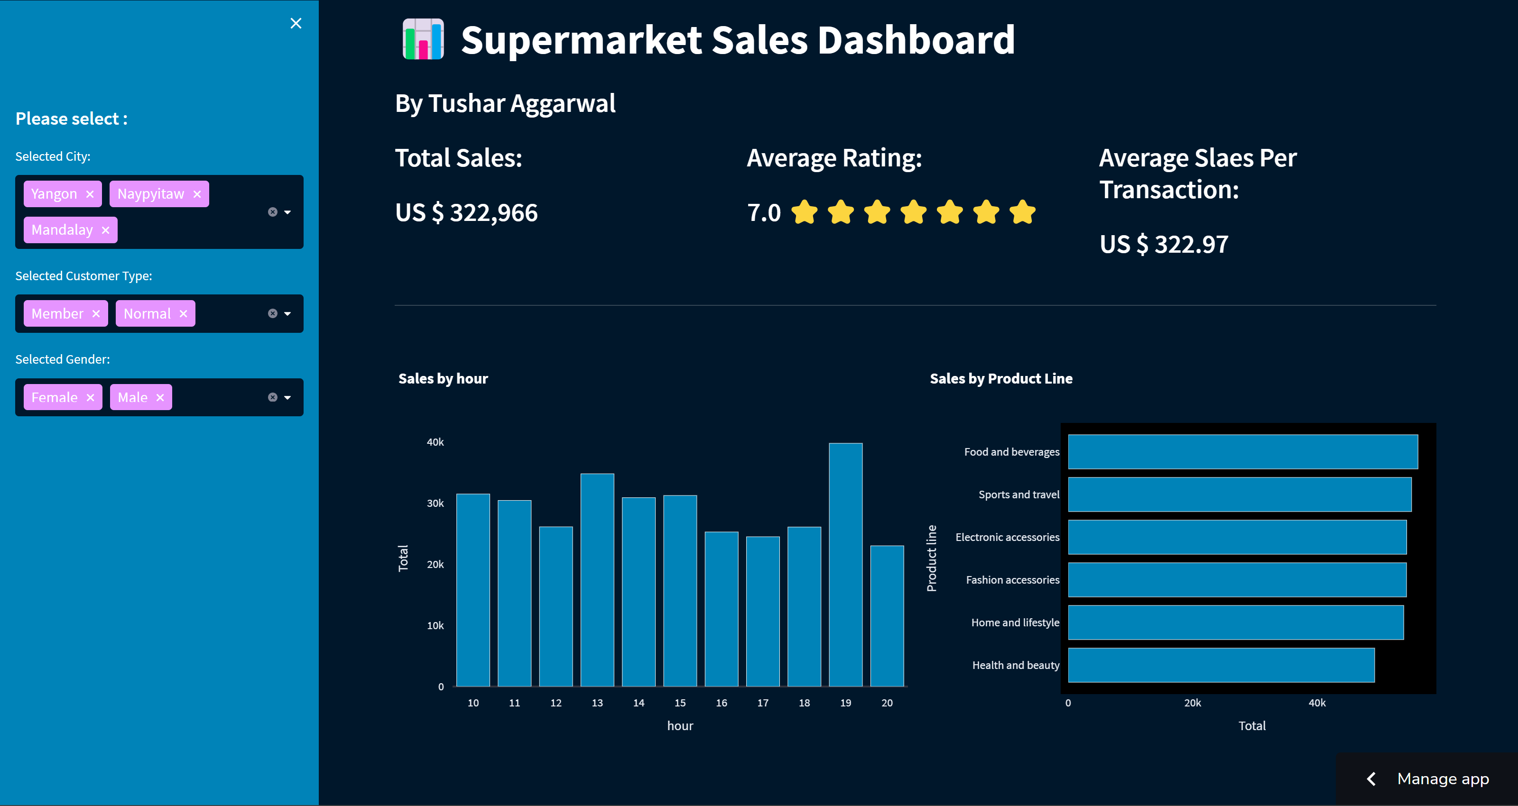
Task: Click the left chevron beside Manage app
Action: click(1371, 779)
